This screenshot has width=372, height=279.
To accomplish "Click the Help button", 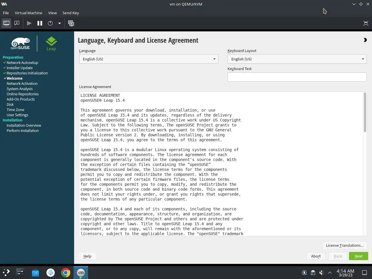I will (x=87, y=256).
